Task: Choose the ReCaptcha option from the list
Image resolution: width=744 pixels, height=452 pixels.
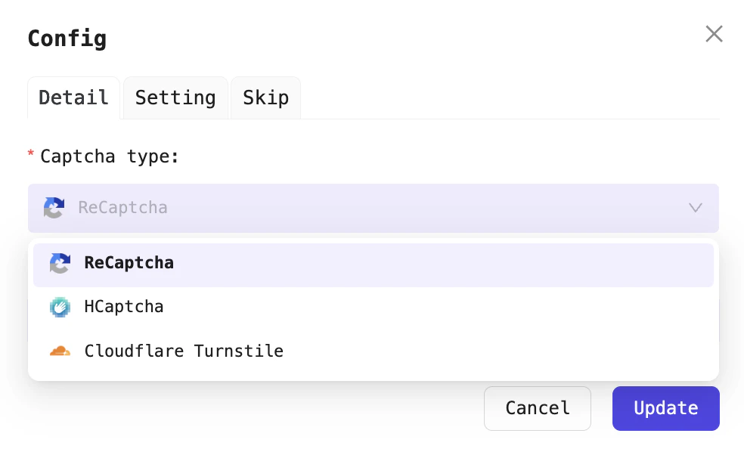Action: pos(129,264)
